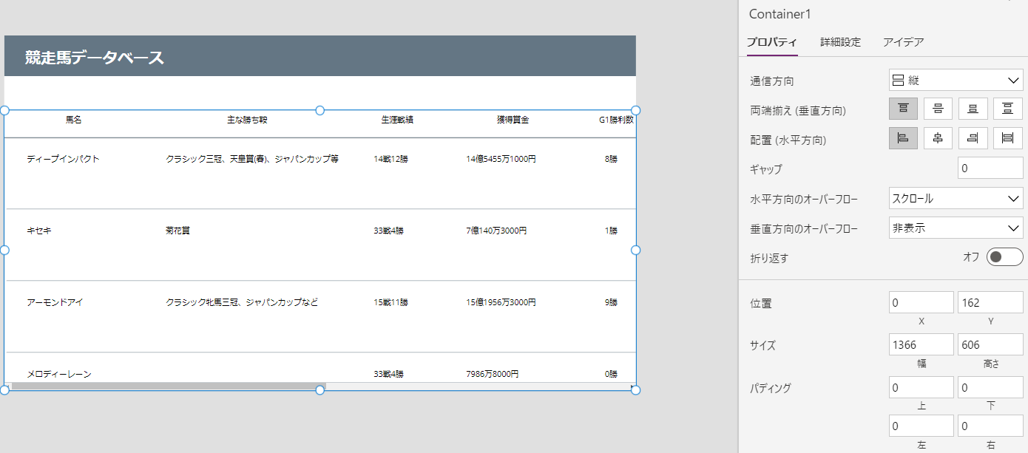Click 33戦4勝 in the メロディーレーン row

(x=388, y=374)
